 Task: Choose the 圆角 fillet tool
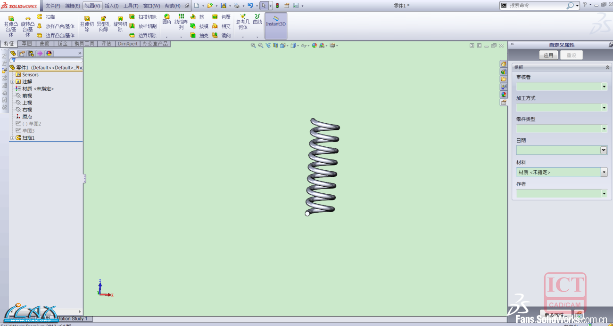coord(166,19)
